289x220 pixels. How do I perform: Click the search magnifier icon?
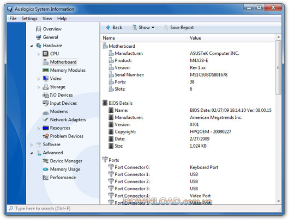coord(11,209)
